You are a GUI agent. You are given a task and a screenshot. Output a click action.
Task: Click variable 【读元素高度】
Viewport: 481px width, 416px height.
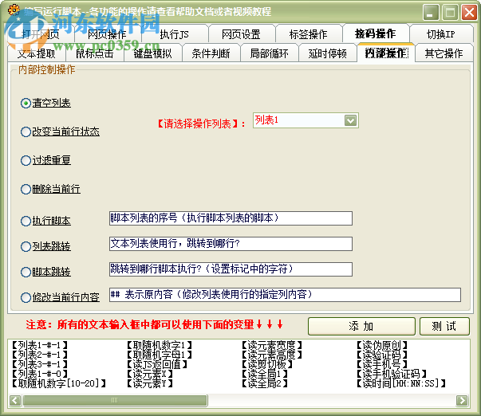click(x=272, y=355)
